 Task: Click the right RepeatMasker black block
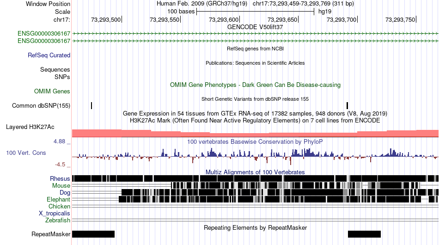click(x=364, y=234)
